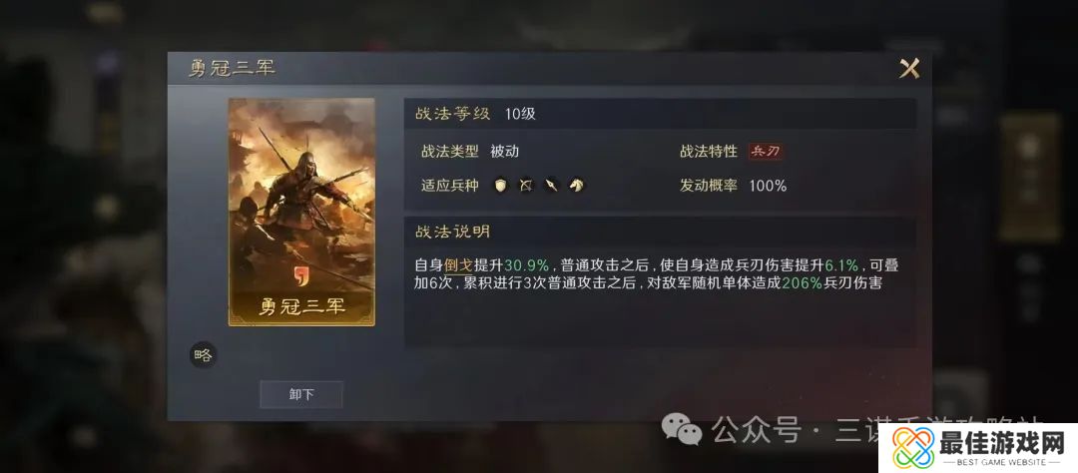1078x473 pixels.
Task: Select the bow archer troop icon
Action: (x=526, y=185)
